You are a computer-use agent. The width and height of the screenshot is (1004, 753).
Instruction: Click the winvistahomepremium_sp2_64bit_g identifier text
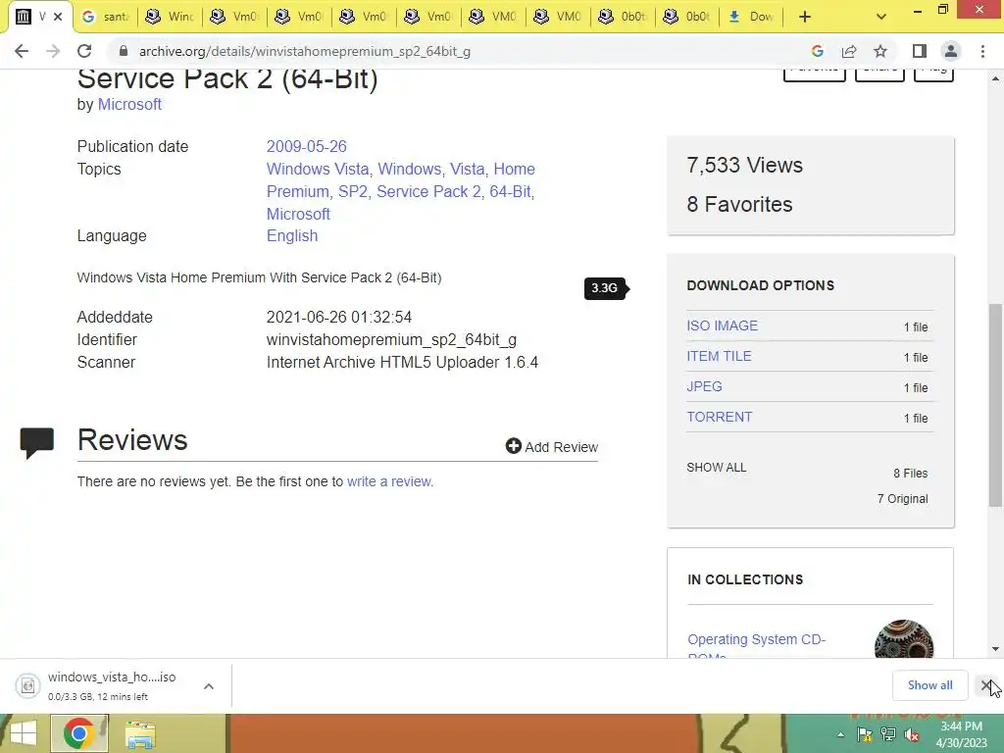point(391,340)
